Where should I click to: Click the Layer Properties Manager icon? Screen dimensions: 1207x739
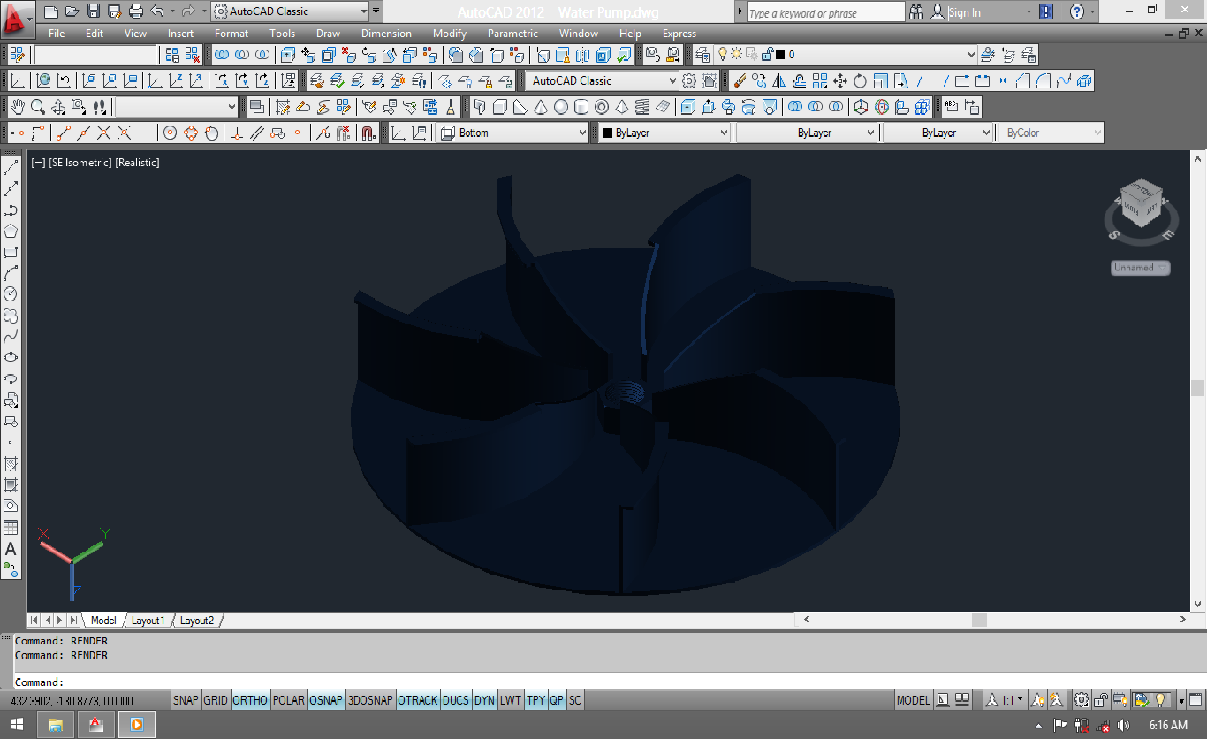703,55
